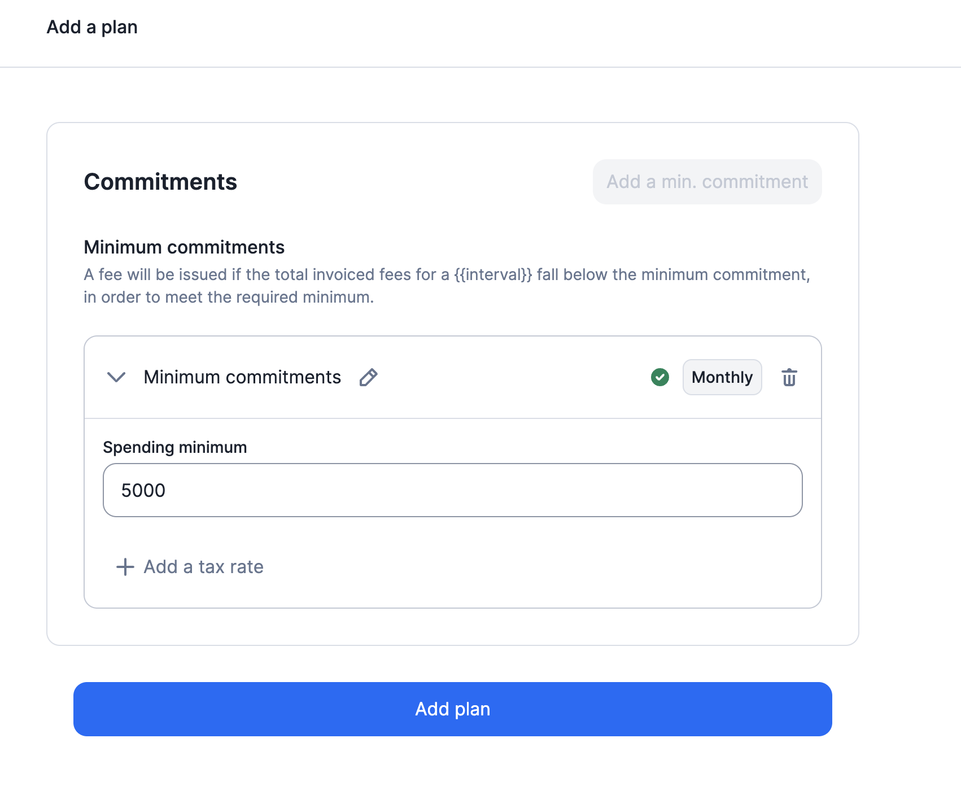Submit the form with Add plan button
The width and height of the screenshot is (961, 795).
click(452, 709)
